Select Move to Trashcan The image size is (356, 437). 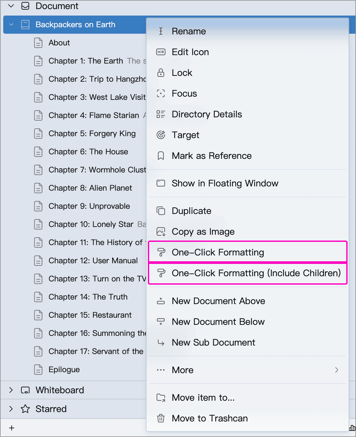(248, 418)
